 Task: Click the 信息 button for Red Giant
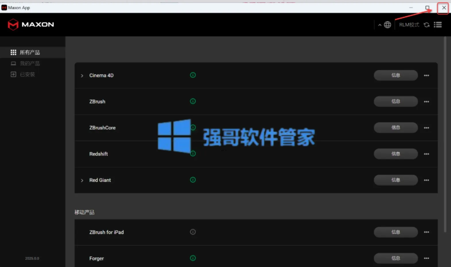[396, 180]
